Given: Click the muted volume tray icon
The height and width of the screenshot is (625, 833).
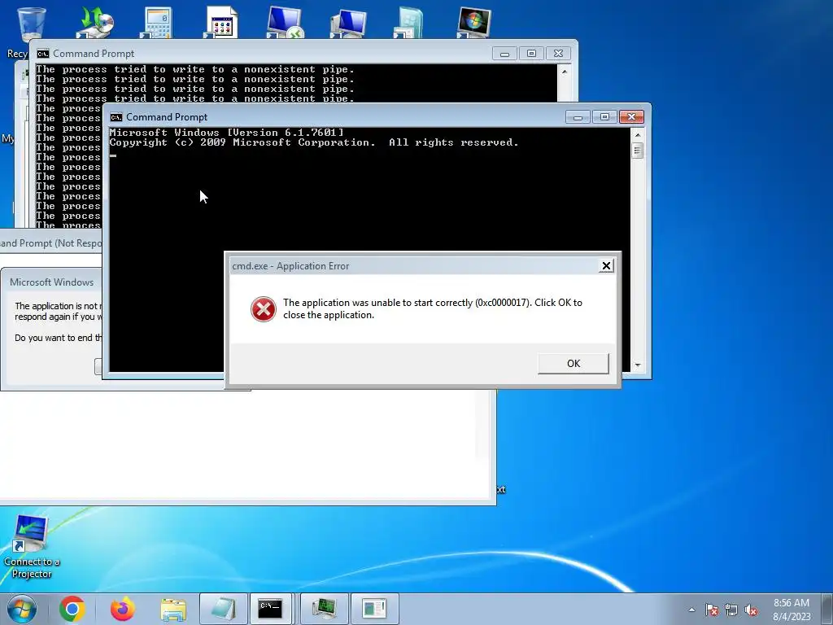Looking at the screenshot, I should pos(751,610).
